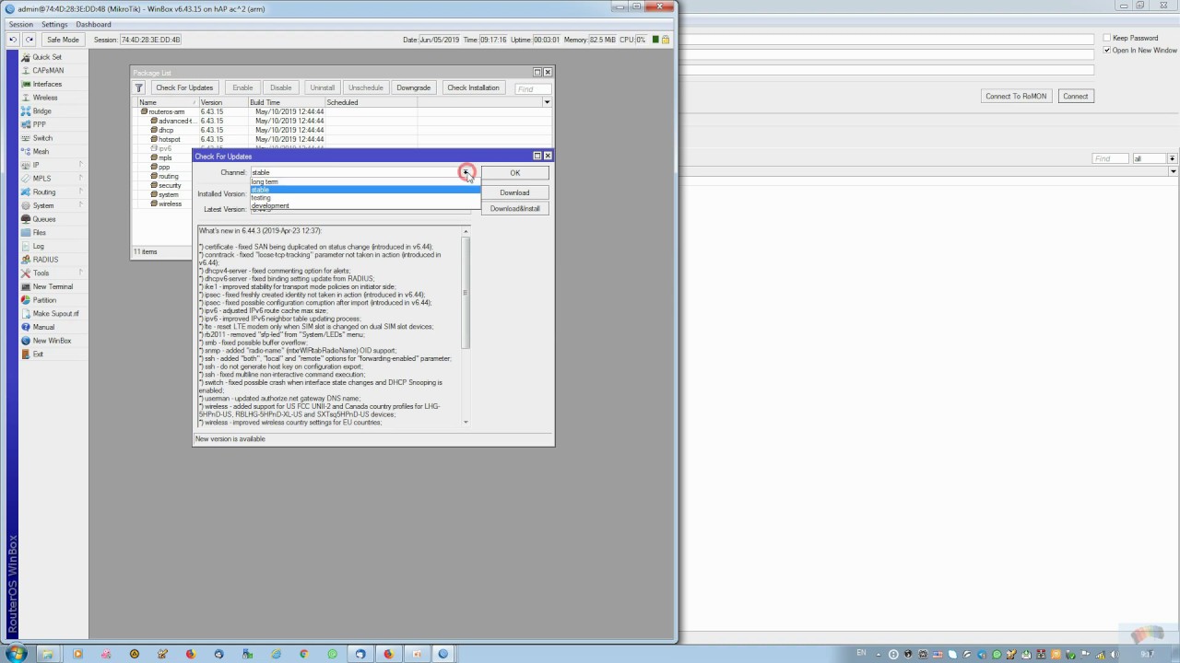
Task: Click the filter funnel icon in Package List
Action: tap(140, 88)
